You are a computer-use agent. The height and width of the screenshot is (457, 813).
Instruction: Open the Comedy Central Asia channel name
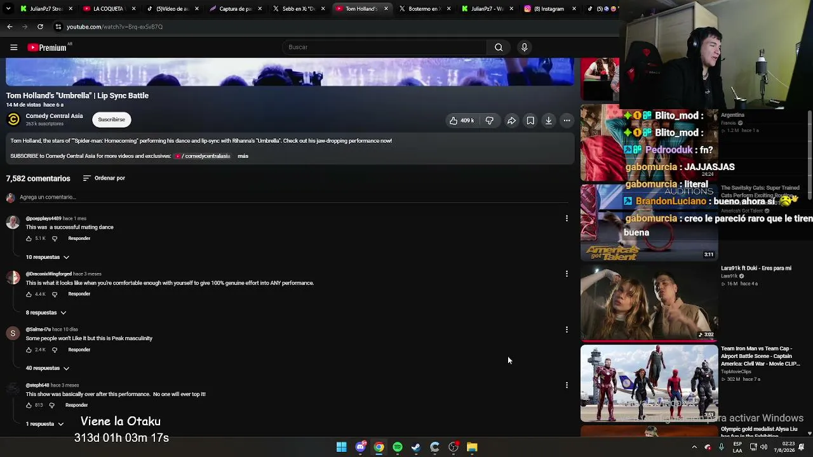pos(55,116)
